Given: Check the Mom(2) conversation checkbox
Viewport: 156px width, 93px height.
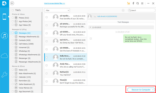Looking at the screenshot, I should point(47,81).
